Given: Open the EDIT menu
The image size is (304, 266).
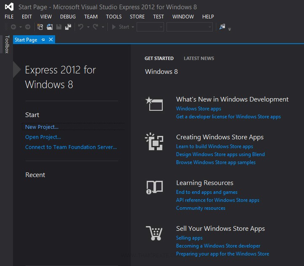Looking at the screenshot, I should point(27,17).
